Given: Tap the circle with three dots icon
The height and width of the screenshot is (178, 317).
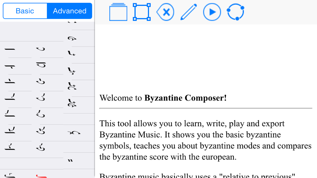Looking at the screenshot, I should pyautogui.click(x=236, y=12).
